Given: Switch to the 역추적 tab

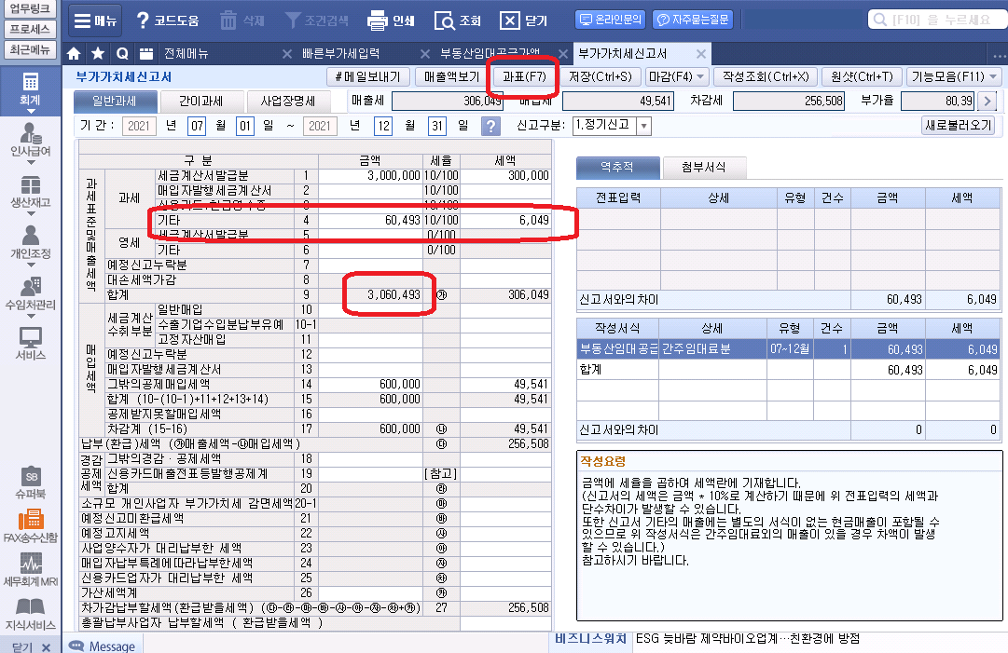Looking at the screenshot, I should click(x=617, y=167).
